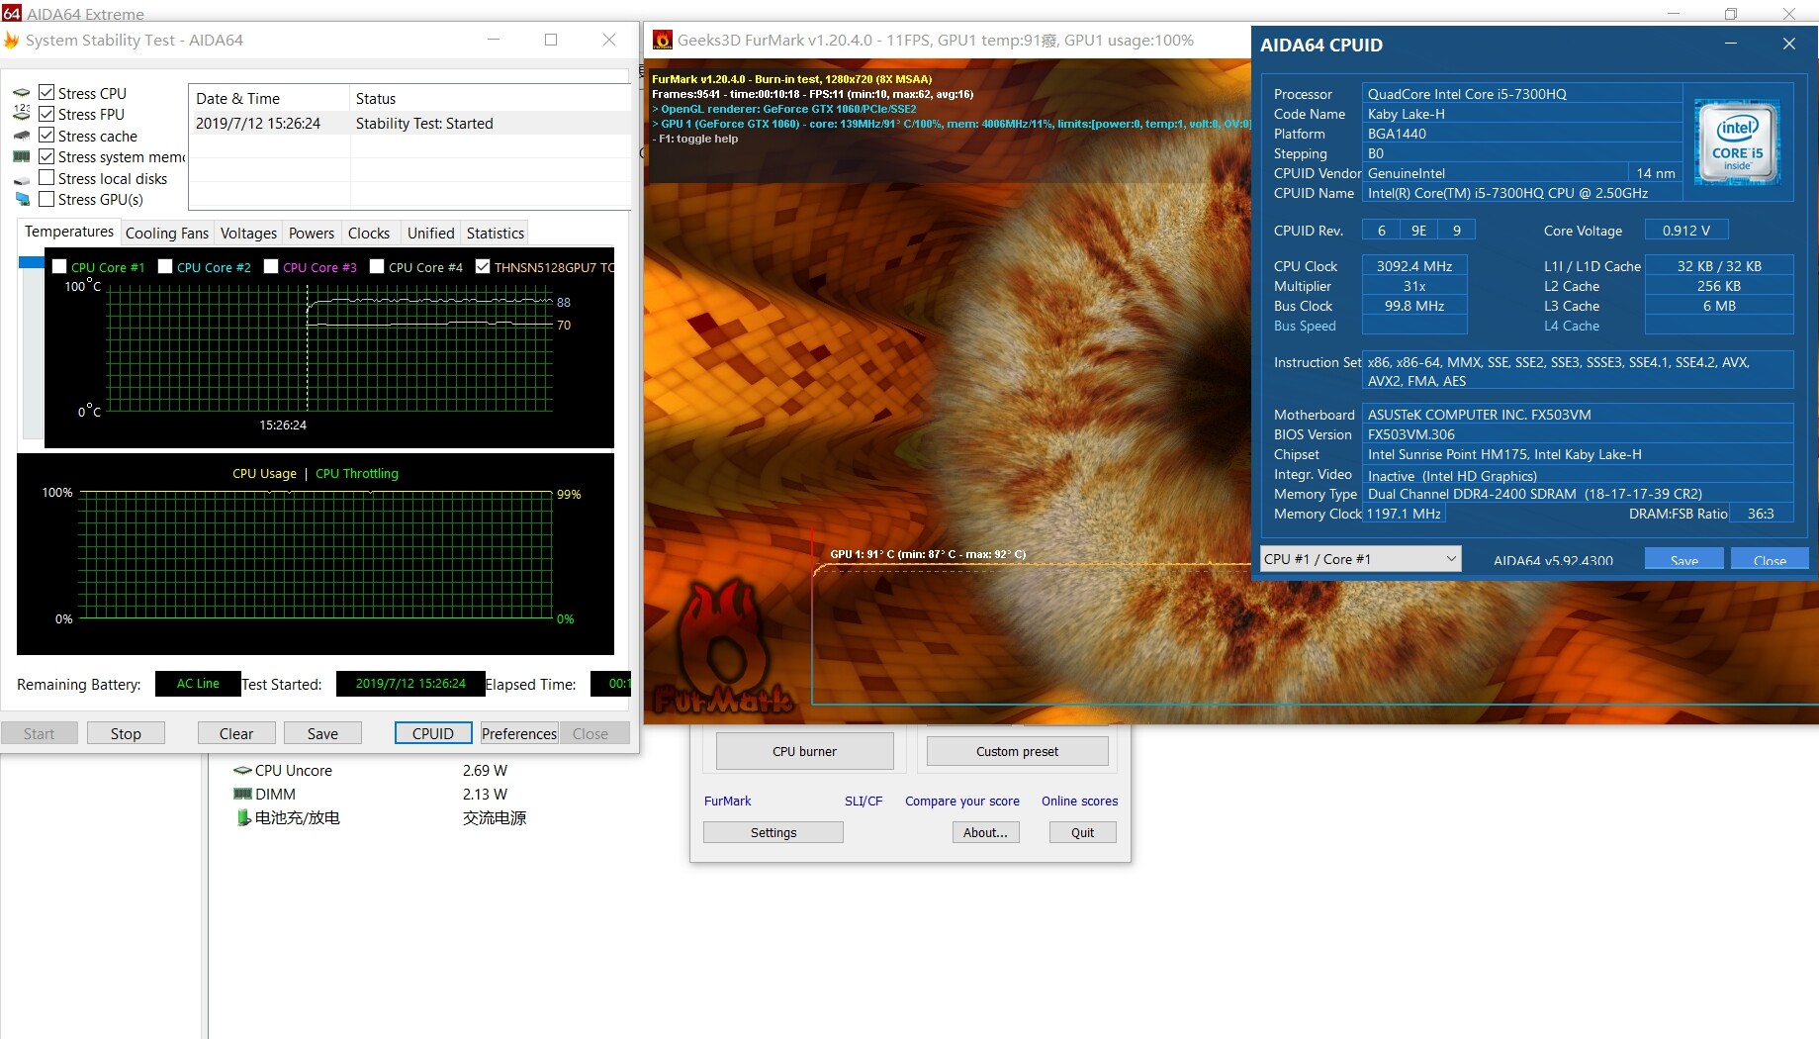Click the DIMM 2.13 W value
The height and width of the screenshot is (1039, 1819).
click(x=485, y=794)
